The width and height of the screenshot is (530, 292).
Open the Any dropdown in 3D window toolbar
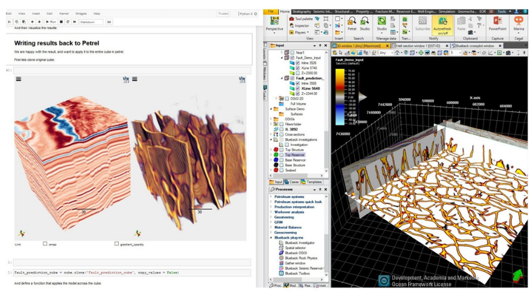385,52
